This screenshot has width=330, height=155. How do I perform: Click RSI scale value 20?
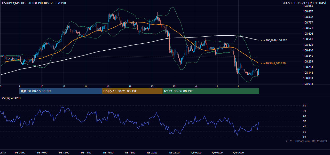point(304,137)
